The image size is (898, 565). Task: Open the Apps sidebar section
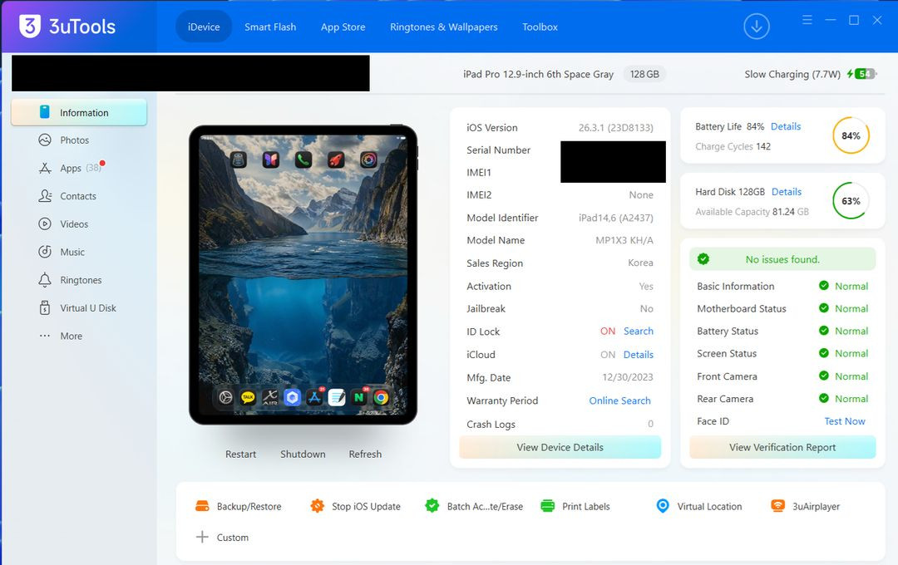click(71, 169)
